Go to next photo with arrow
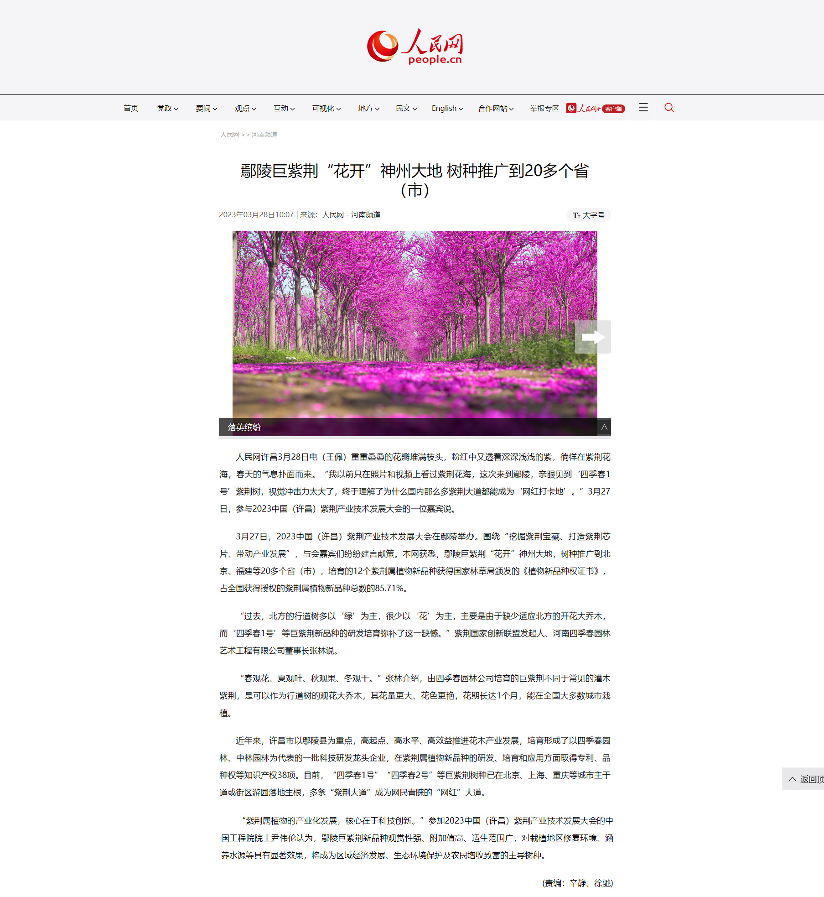This screenshot has width=824, height=897. tap(592, 337)
